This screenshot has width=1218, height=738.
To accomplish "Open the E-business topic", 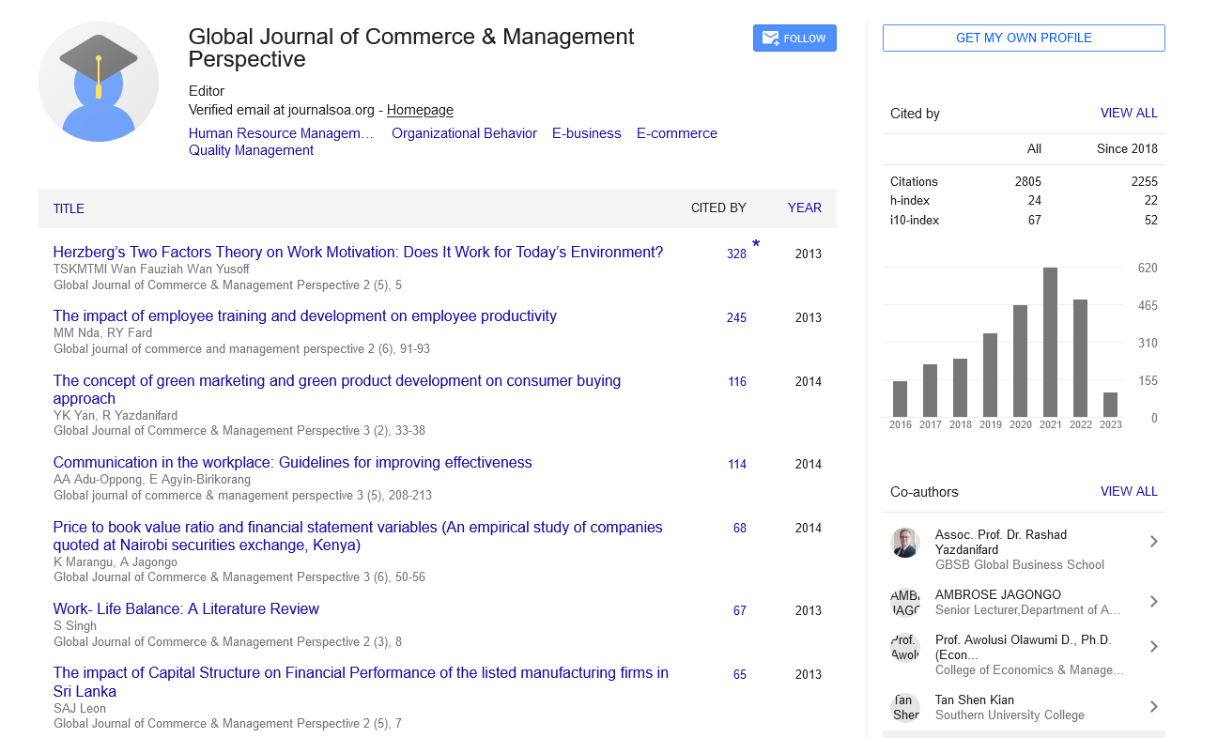I will point(587,133).
